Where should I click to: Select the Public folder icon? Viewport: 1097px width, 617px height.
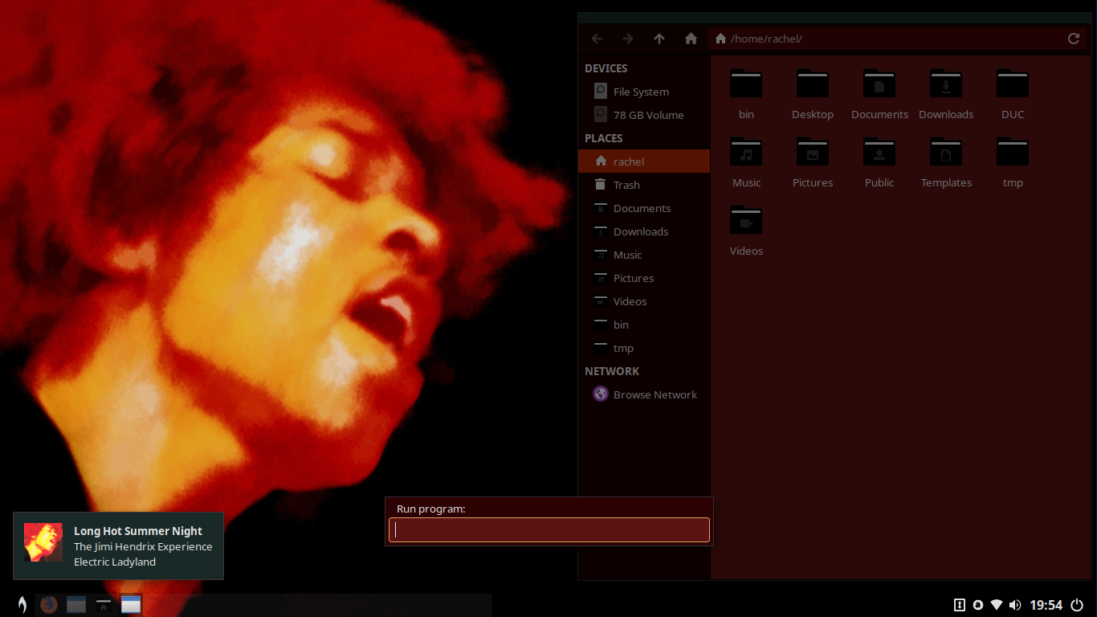(879, 153)
